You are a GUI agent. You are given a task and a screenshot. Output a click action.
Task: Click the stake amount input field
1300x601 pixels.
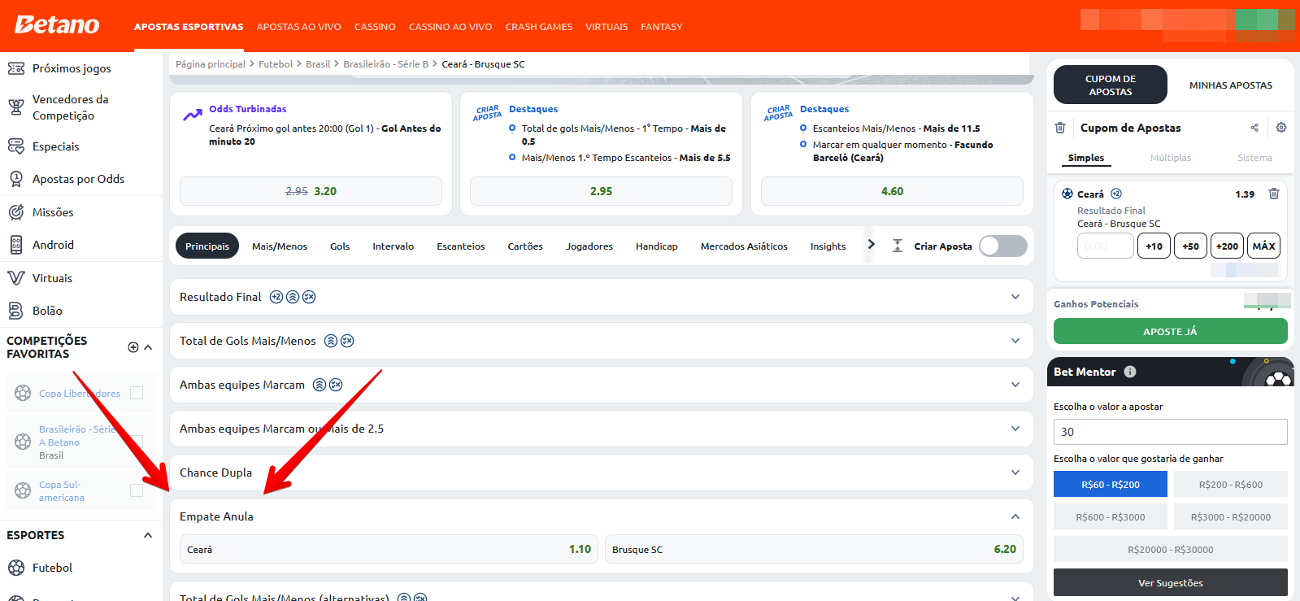1106,246
